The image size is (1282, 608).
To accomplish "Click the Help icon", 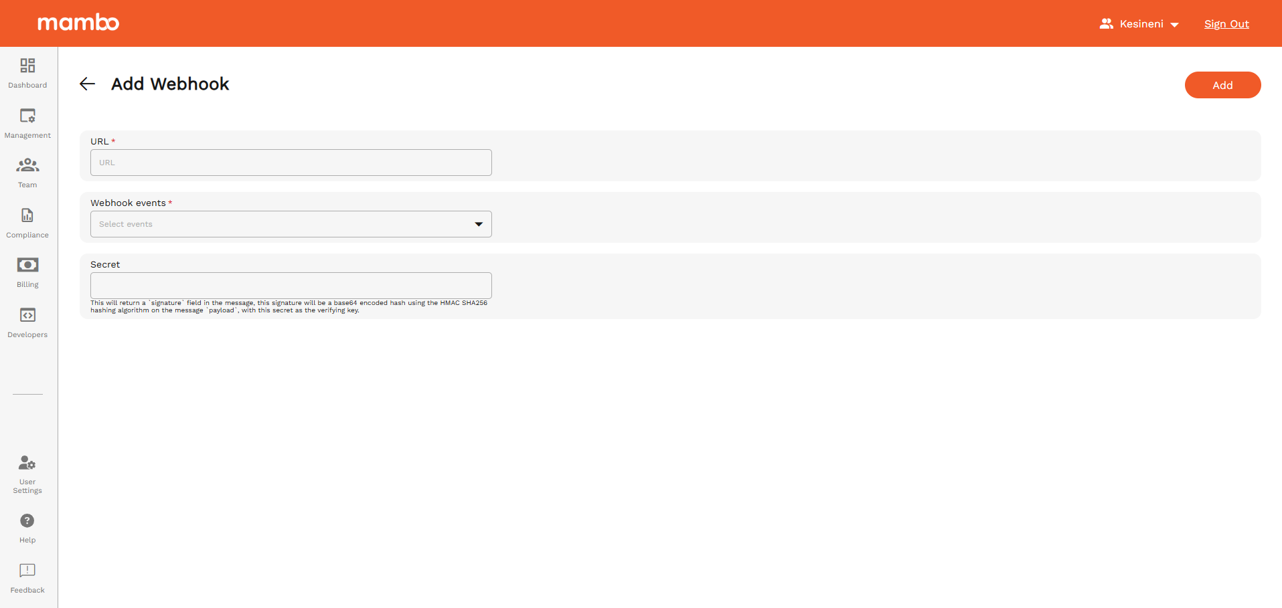I will pyautogui.click(x=27, y=520).
